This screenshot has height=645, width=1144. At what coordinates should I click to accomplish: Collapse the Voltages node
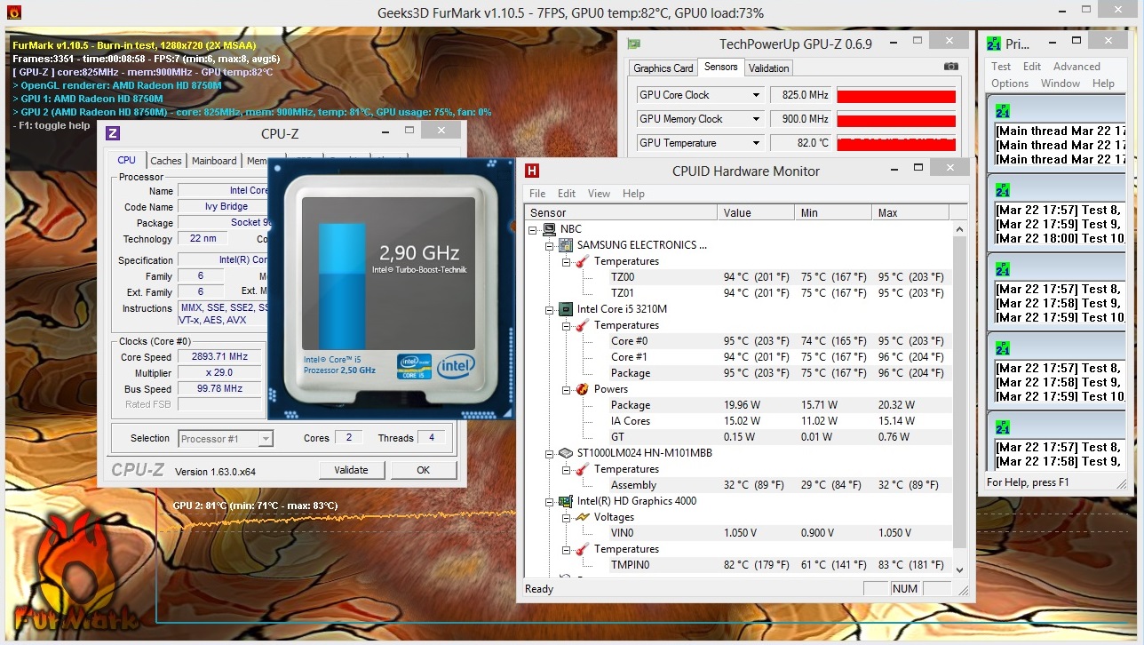[x=566, y=517]
